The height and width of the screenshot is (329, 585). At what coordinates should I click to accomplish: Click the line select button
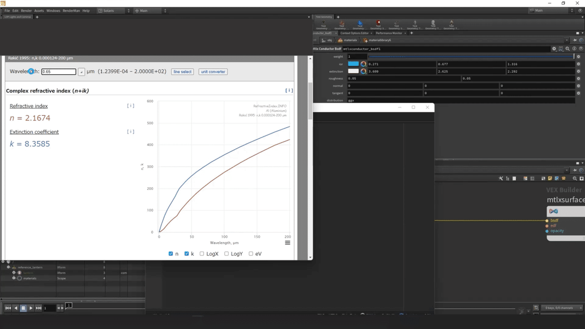click(182, 72)
